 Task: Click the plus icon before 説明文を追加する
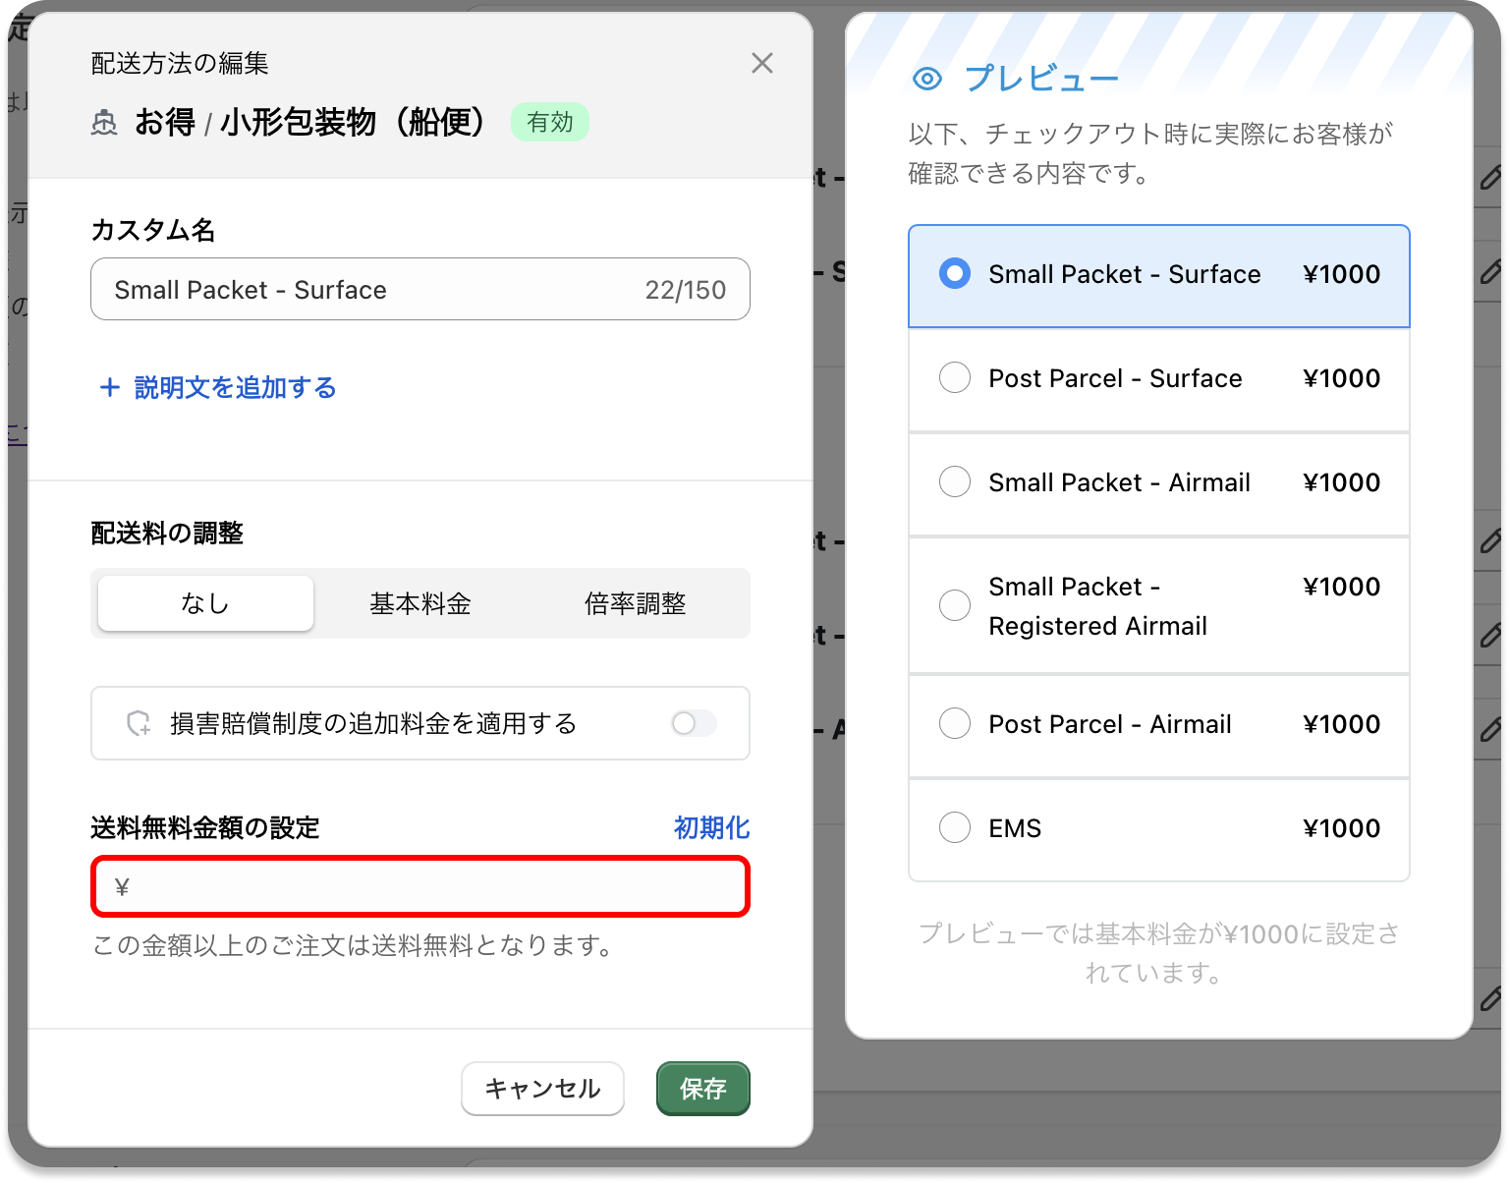pyautogui.click(x=109, y=387)
